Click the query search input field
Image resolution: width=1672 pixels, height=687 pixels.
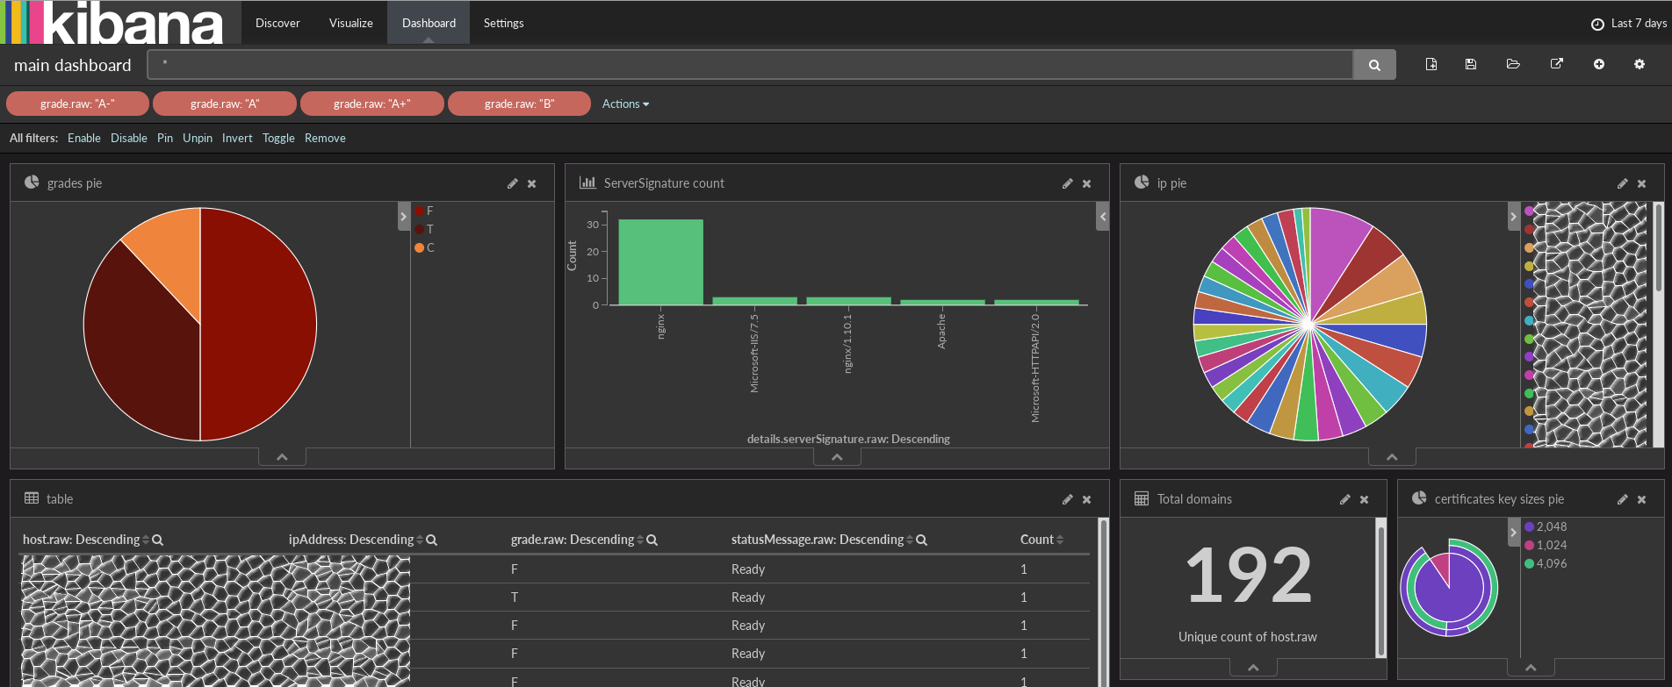(x=750, y=65)
